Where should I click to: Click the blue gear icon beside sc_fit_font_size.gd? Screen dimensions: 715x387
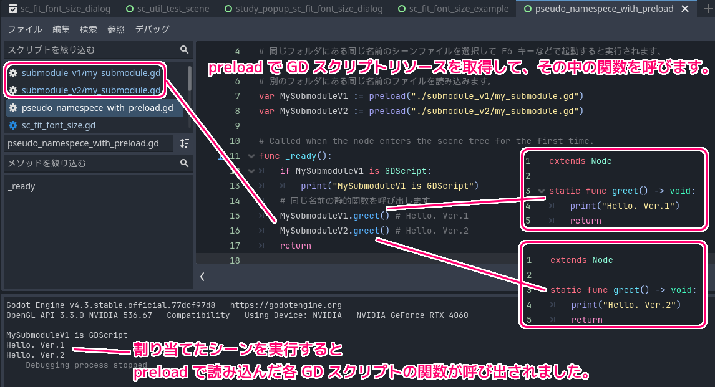click(13, 125)
